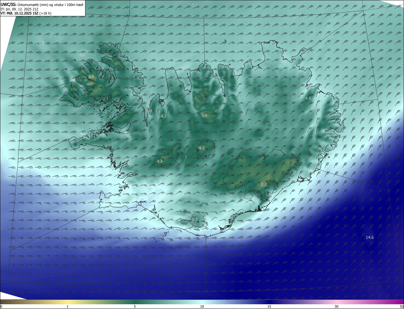The height and width of the screenshot is (309, 404).
Task: Click the 6.2 value label near the south coast
Action: (194, 219)
